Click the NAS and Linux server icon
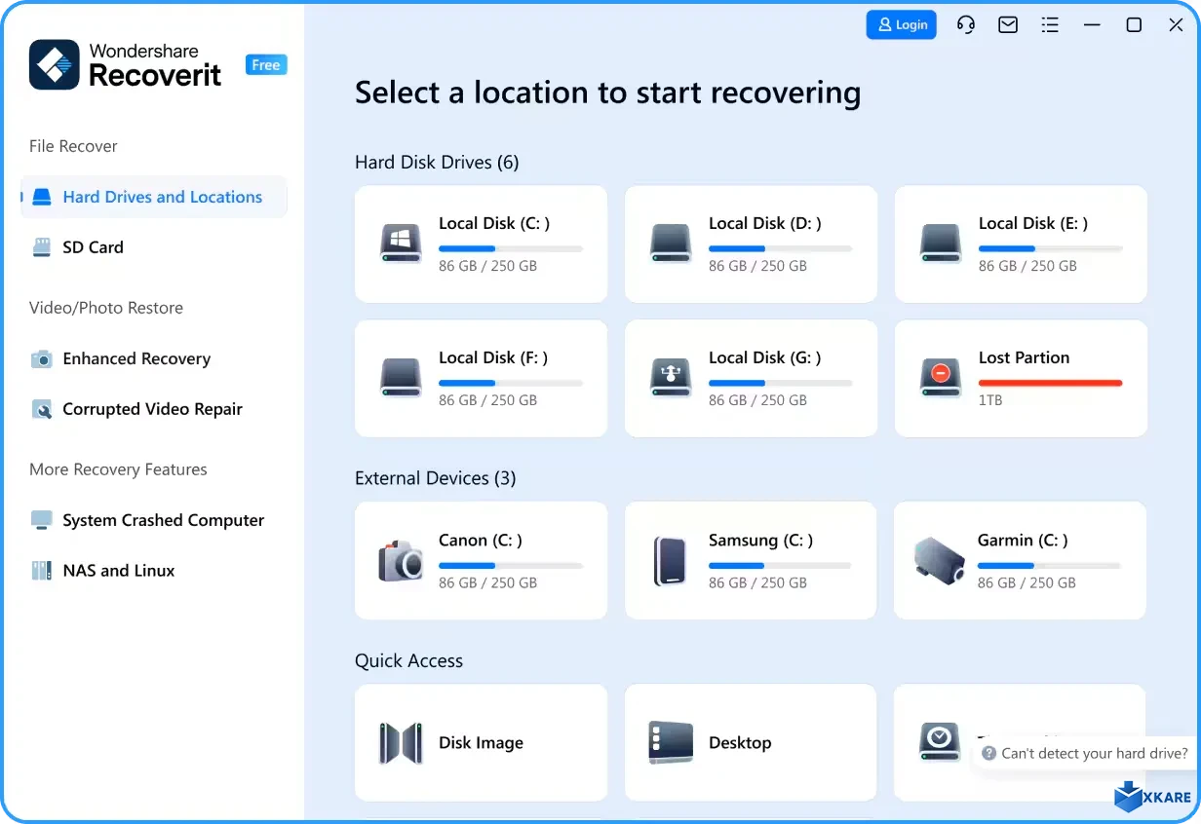 (41, 571)
